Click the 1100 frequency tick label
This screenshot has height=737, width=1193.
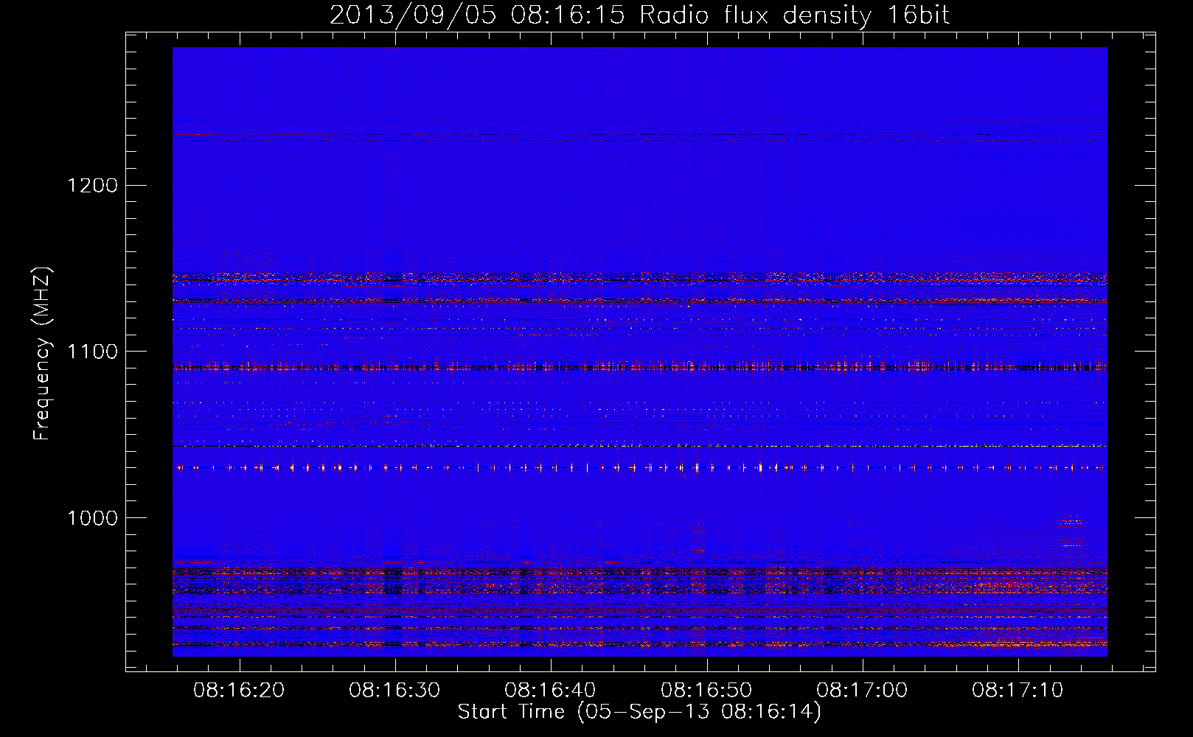click(92, 352)
